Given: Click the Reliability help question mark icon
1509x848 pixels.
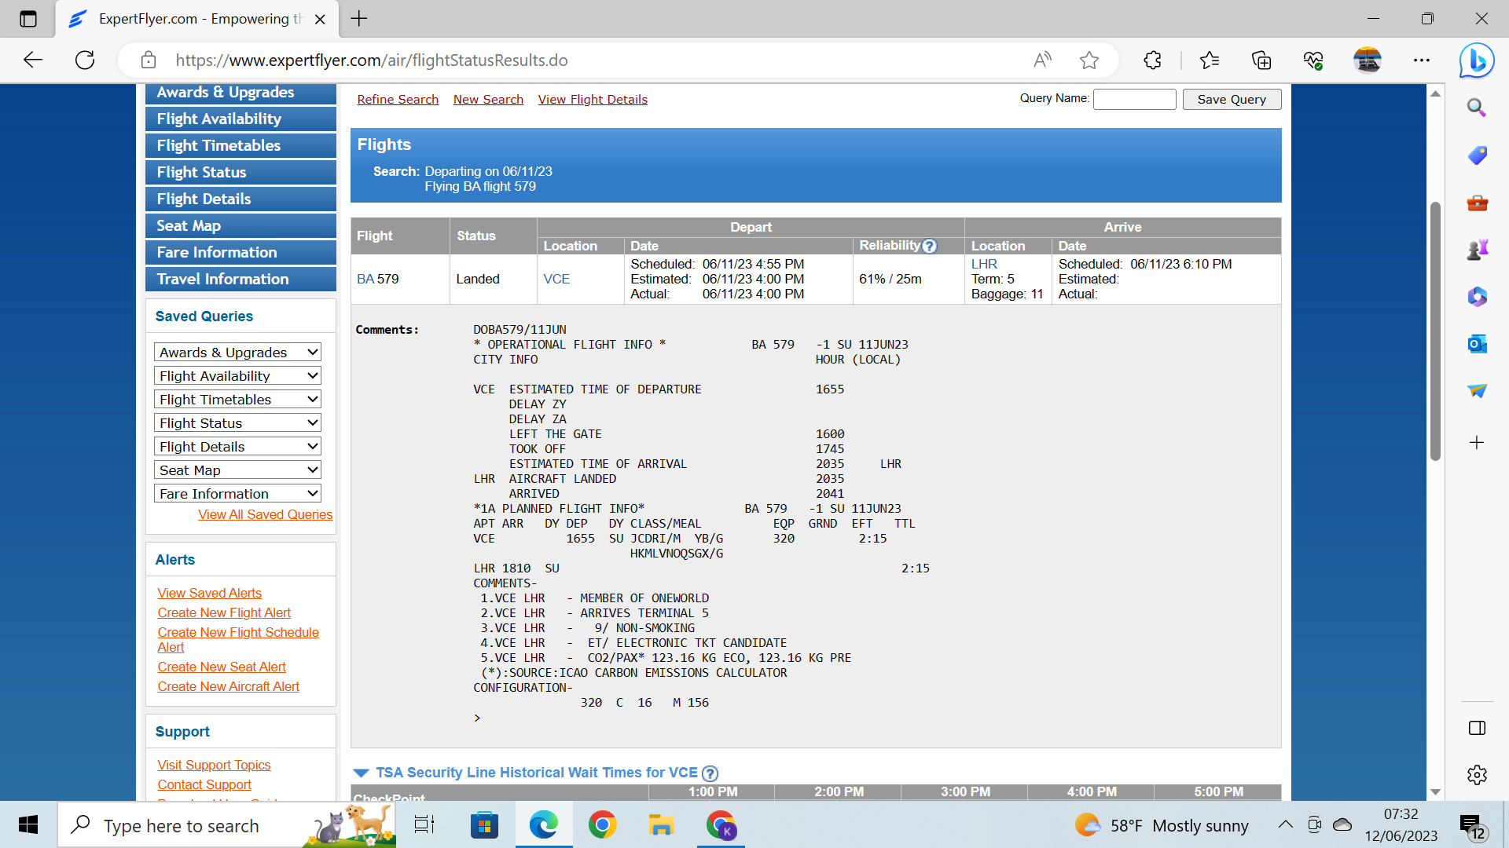Looking at the screenshot, I should 930,247.
